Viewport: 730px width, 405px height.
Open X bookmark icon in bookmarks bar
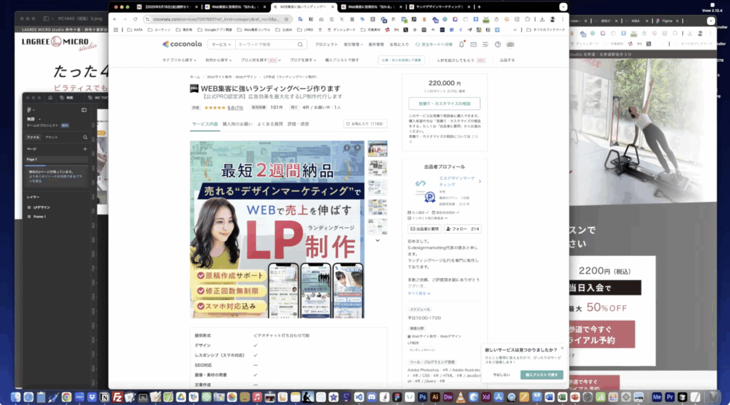pyautogui.click(x=406, y=30)
